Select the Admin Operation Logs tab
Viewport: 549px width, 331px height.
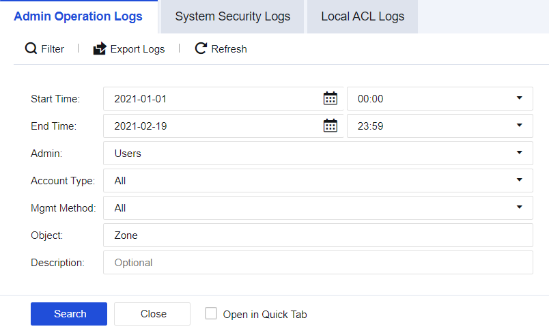[79, 16]
